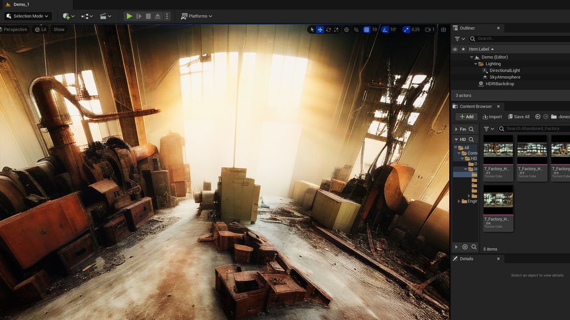Select the T_Factory_H 02 texture thumbnail
Viewport: 570px width, 320px height.
(x=532, y=158)
